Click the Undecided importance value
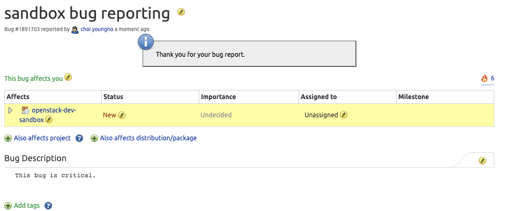This screenshot has height=211, width=513. [216, 115]
